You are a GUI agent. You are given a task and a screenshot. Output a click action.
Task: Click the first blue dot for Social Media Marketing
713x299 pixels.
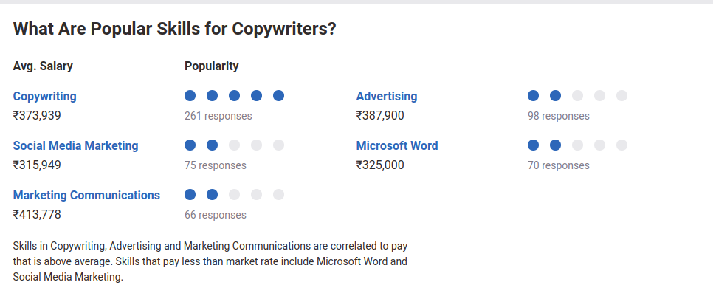[x=190, y=145]
